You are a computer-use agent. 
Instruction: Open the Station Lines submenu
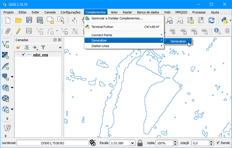point(124,46)
